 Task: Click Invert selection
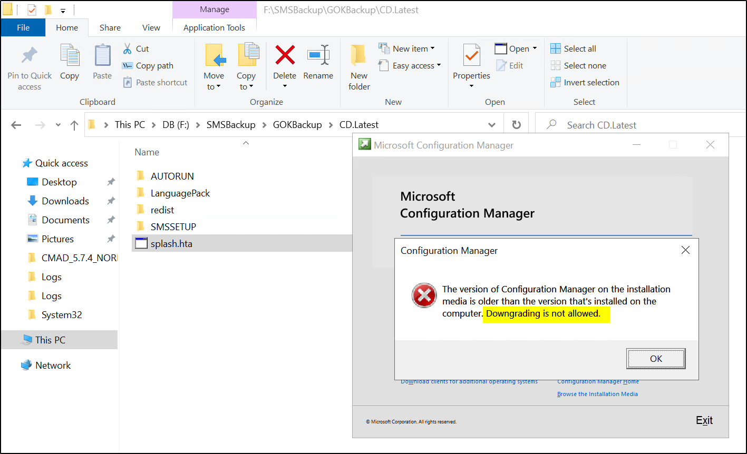coord(585,82)
